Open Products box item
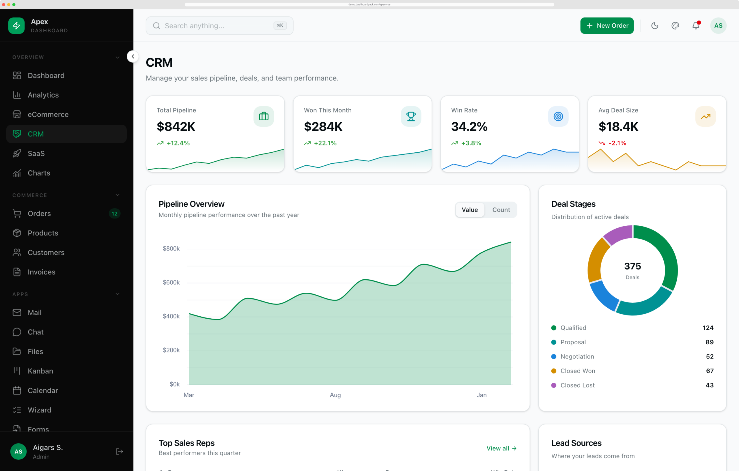This screenshot has height=471, width=739. (66, 233)
